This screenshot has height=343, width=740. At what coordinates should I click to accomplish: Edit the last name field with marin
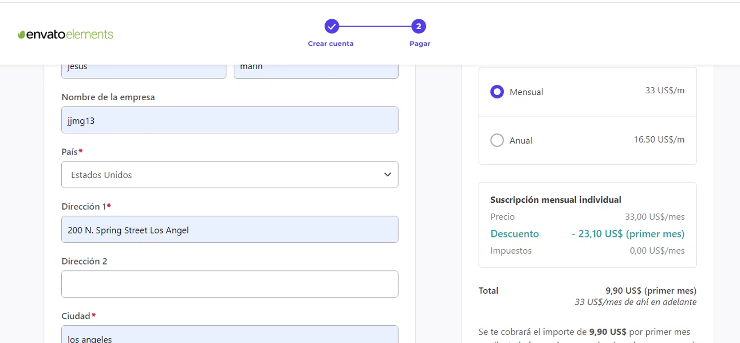(x=316, y=71)
